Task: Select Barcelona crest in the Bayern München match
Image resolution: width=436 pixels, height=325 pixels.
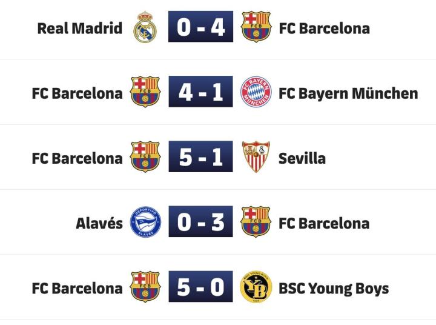Action: (145, 93)
